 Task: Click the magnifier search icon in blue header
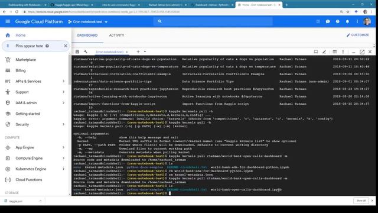pyautogui.click(x=159, y=21)
